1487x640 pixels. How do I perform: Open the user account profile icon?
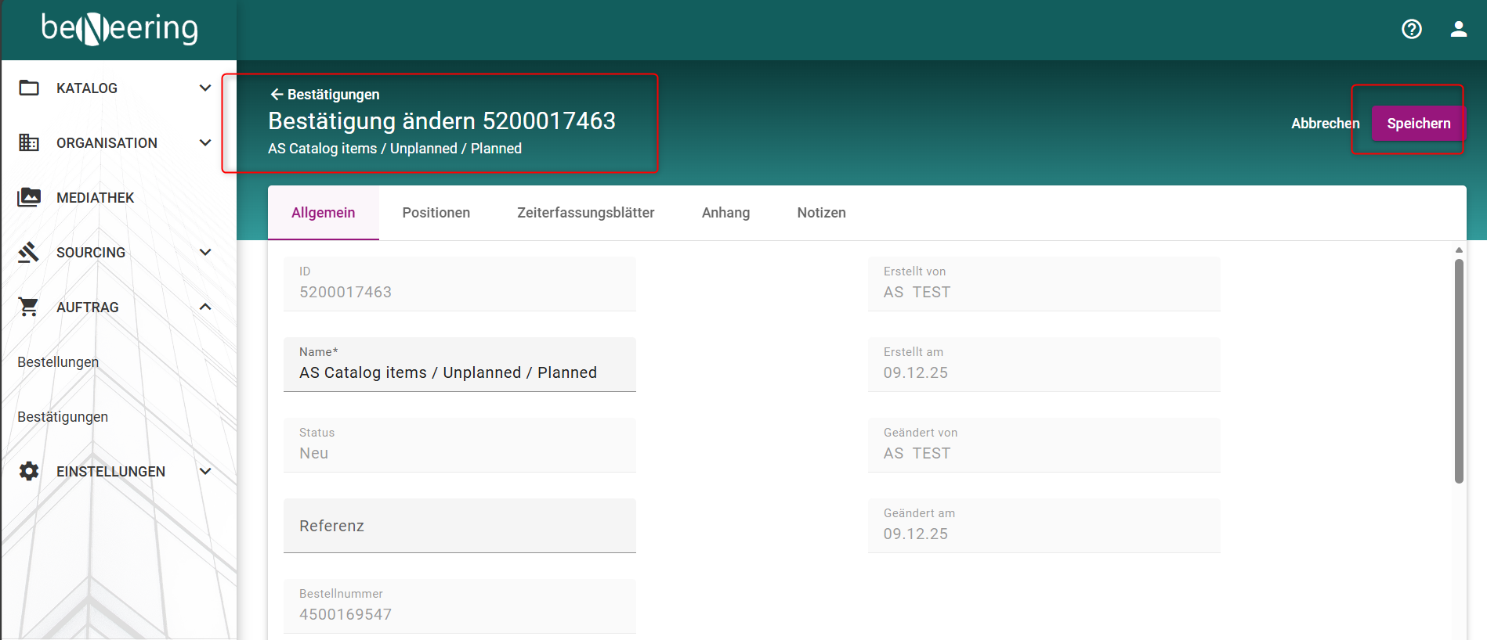pyautogui.click(x=1458, y=30)
